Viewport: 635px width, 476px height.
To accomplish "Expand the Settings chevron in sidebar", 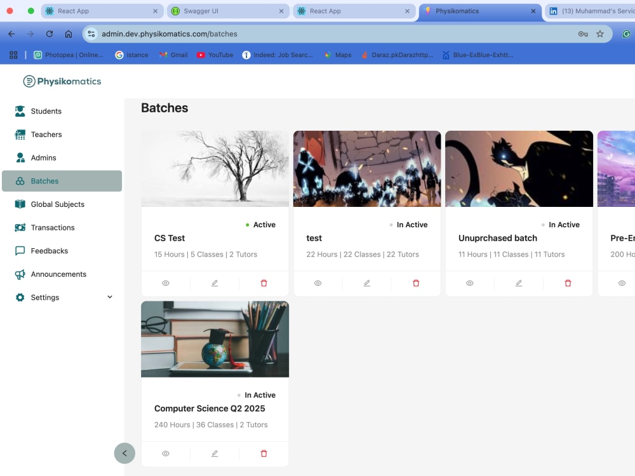I will [110, 297].
